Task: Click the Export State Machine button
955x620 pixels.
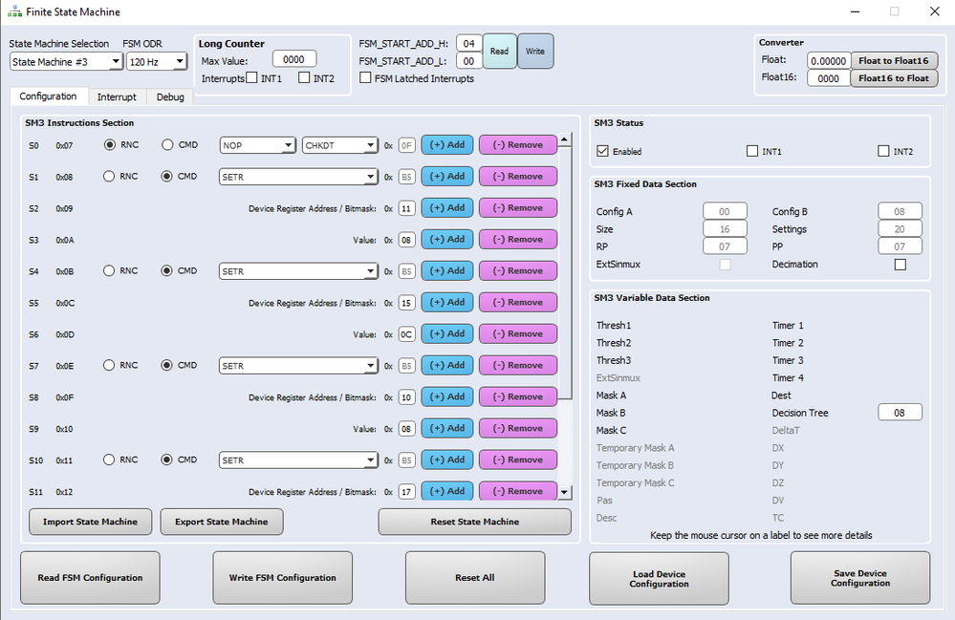Action: point(222,522)
